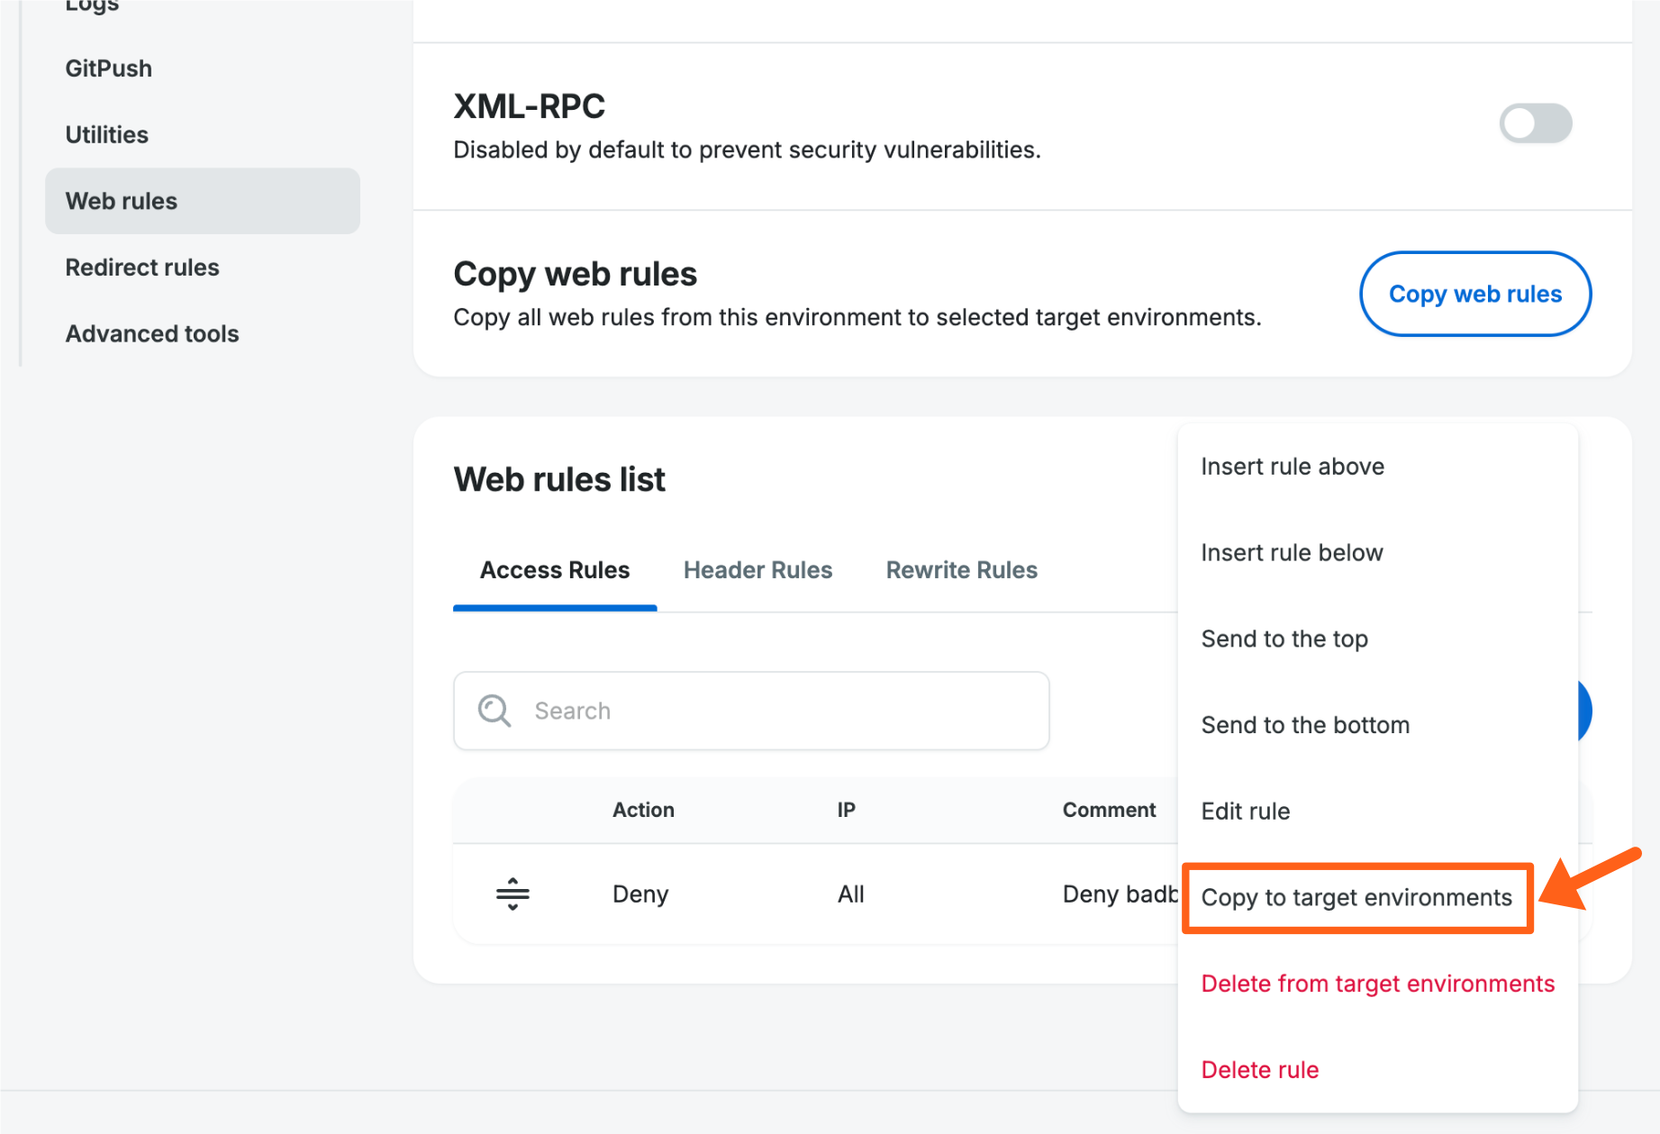Screen dimensions: 1660x1134
Task: Open the Utilities page
Action: (x=106, y=133)
